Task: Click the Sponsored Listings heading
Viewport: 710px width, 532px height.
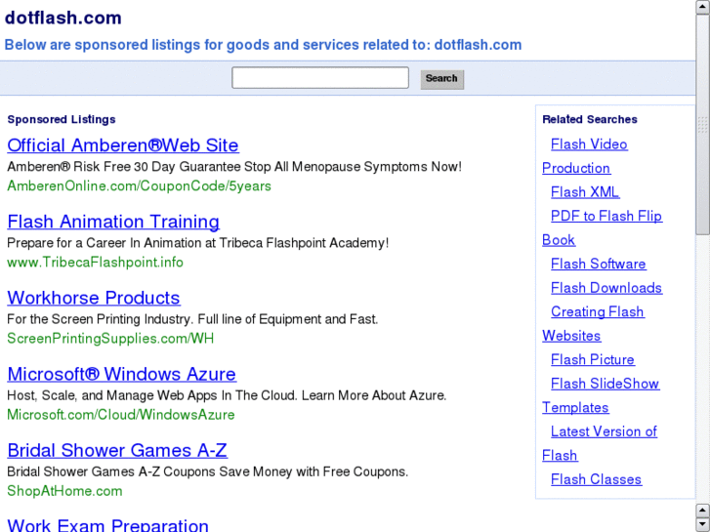Action: [62, 119]
